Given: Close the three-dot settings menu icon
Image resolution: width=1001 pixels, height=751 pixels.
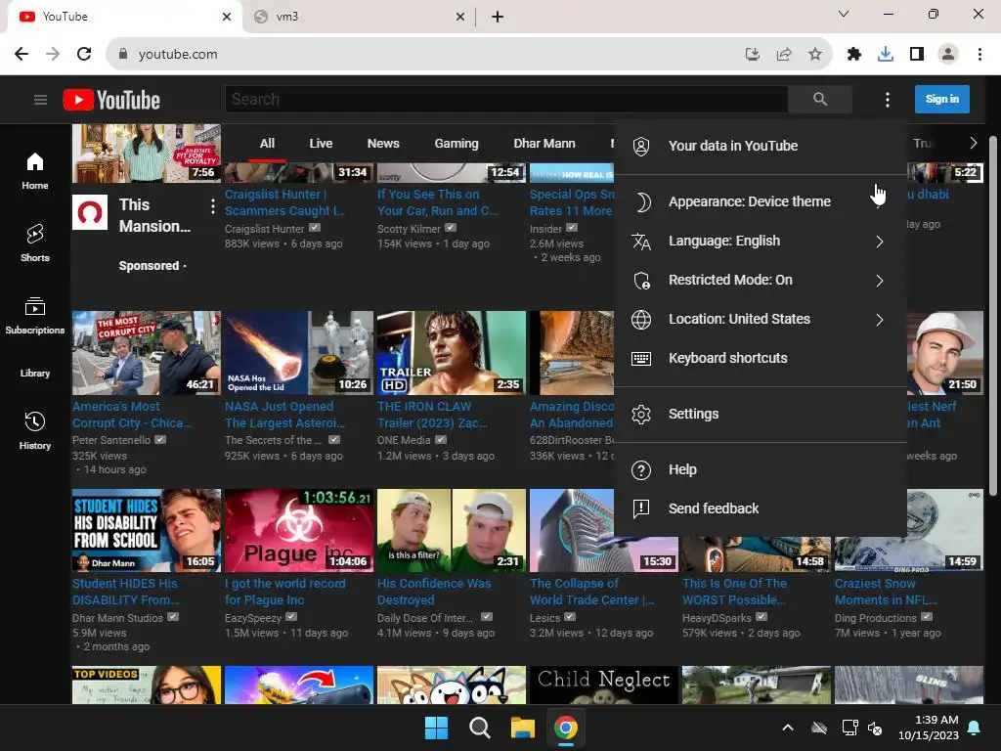Looking at the screenshot, I should (888, 100).
